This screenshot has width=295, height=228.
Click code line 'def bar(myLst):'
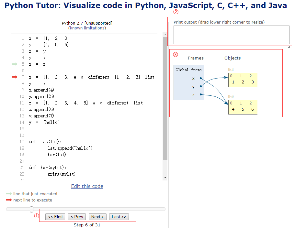[48, 168]
